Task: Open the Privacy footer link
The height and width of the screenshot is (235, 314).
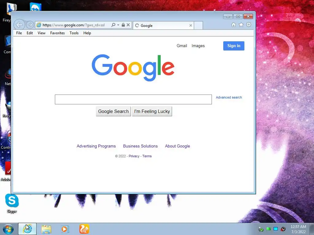Action: point(134,156)
